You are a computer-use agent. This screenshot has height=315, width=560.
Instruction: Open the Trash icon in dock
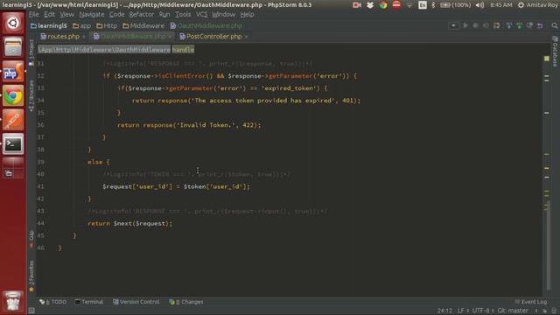13,301
